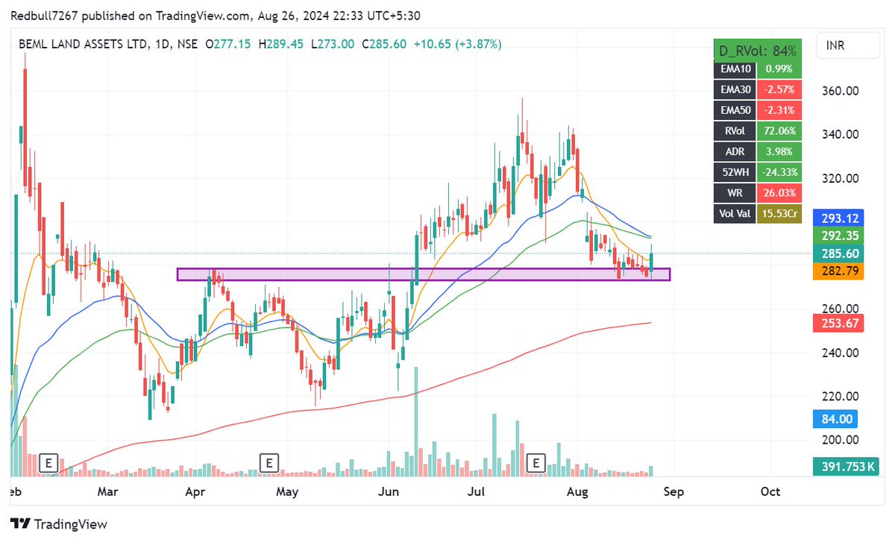The image size is (895, 542).
Task: Click the EMA30 -2.57% value cell
Action: pyautogui.click(x=778, y=89)
